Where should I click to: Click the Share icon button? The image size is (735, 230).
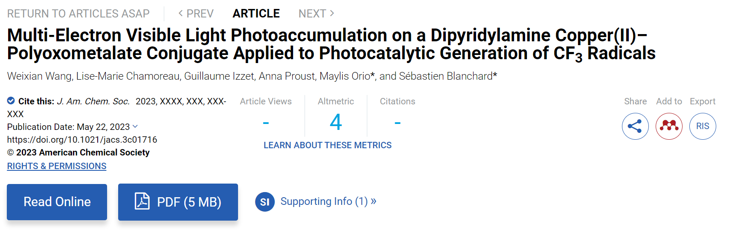click(x=635, y=126)
